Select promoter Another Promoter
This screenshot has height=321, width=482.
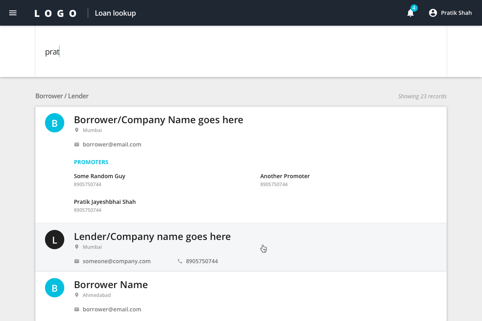click(x=285, y=176)
